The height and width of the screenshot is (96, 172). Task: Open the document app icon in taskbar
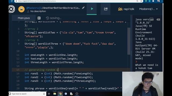pyautogui.click(x=71, y=94)
